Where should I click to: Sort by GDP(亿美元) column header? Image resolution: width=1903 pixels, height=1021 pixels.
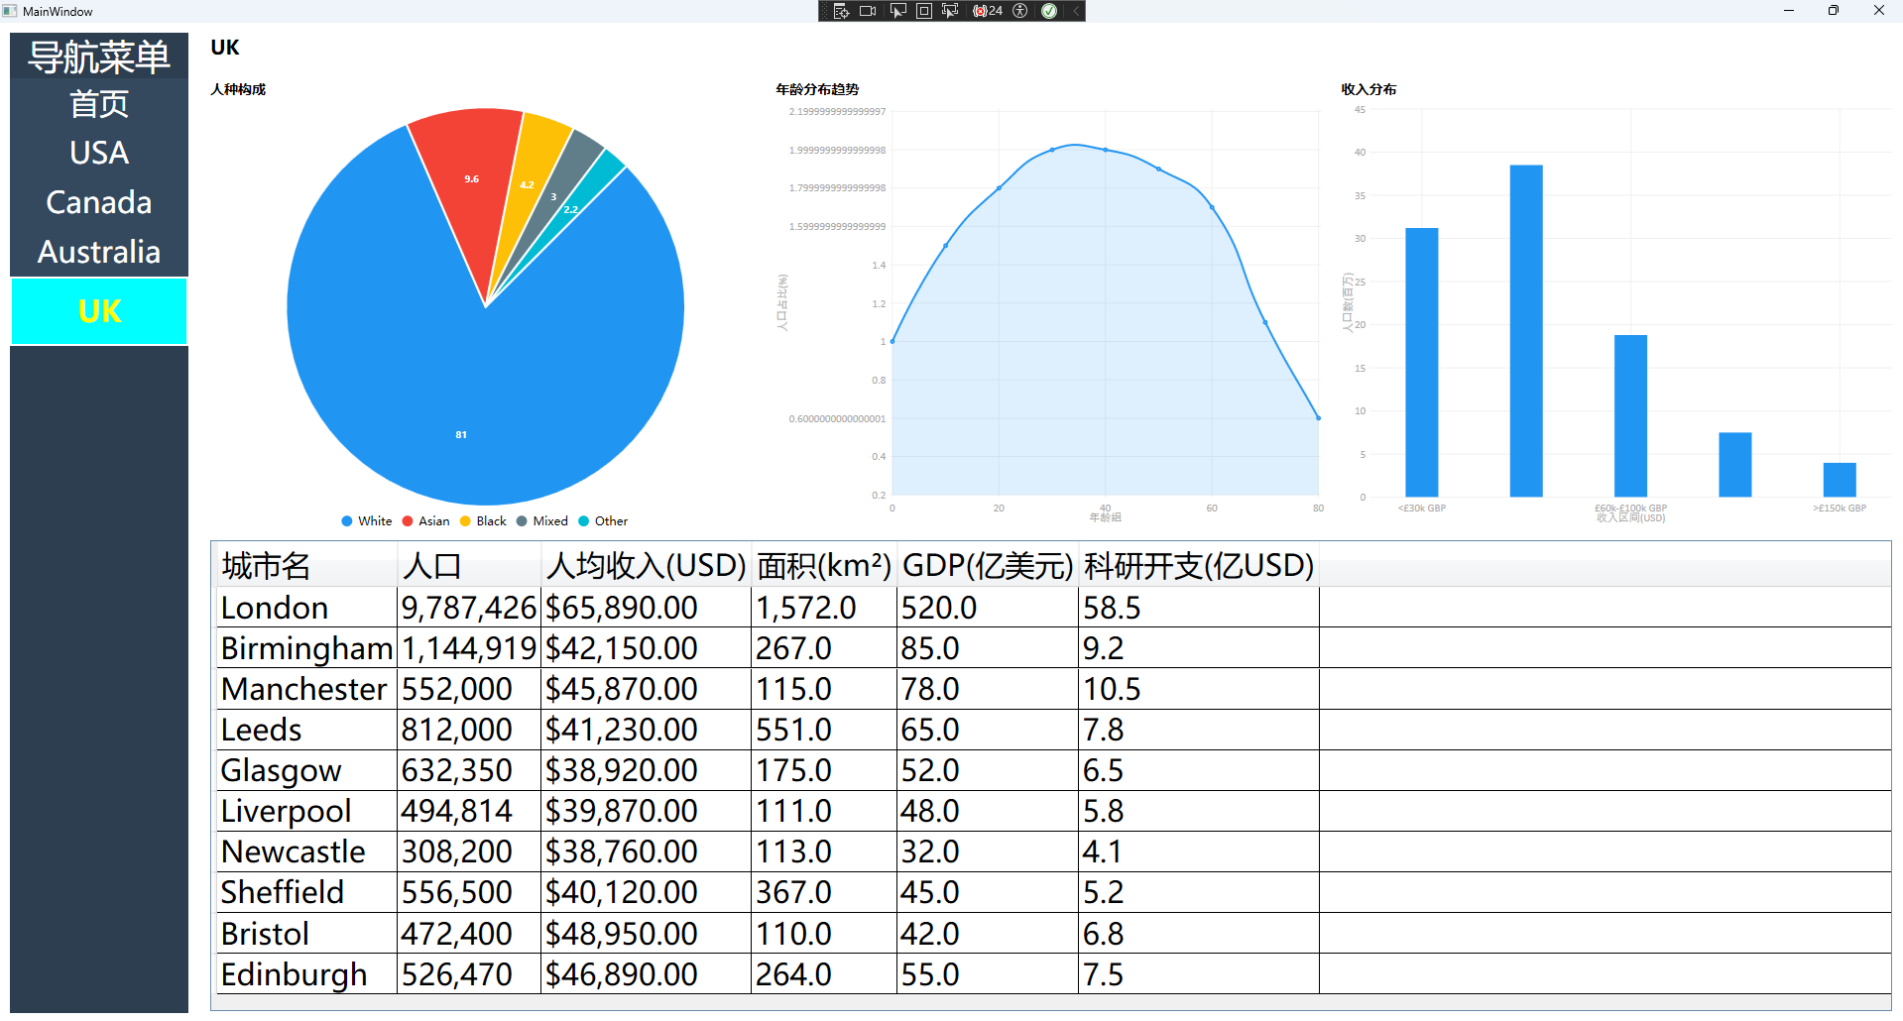pos(988,565)
